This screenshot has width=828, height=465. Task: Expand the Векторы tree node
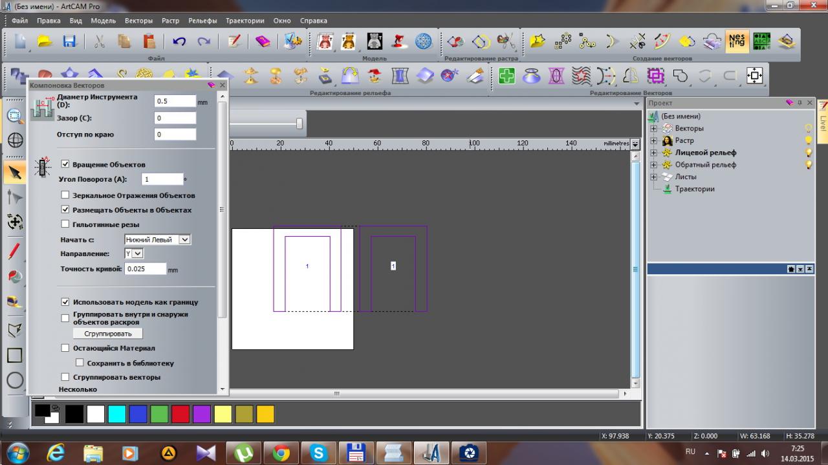tap(653, 129)
